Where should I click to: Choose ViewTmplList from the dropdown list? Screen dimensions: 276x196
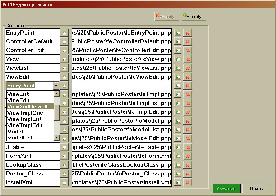pos(30,119)
